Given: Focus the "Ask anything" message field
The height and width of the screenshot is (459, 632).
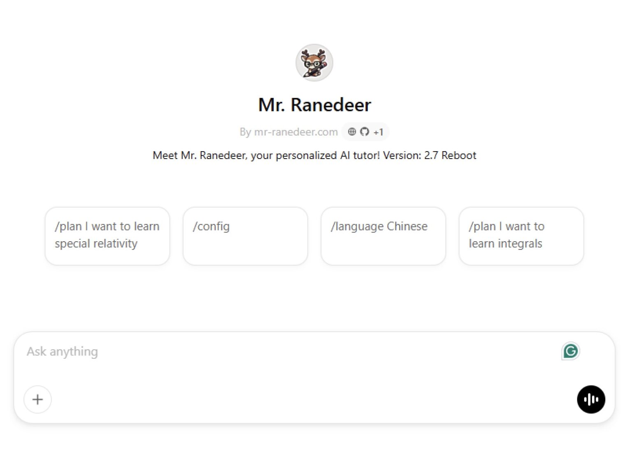Looking at the screenshot, I should tap(288, 352).
